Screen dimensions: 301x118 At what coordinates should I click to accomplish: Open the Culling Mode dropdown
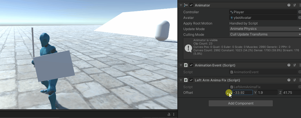[x=265, y=34]
